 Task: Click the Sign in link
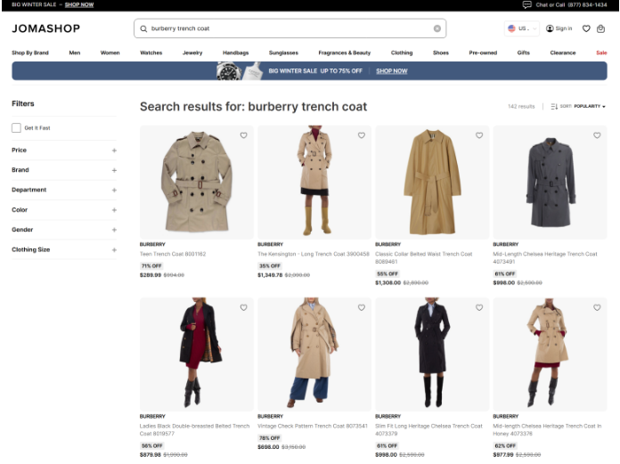[564, 28]
